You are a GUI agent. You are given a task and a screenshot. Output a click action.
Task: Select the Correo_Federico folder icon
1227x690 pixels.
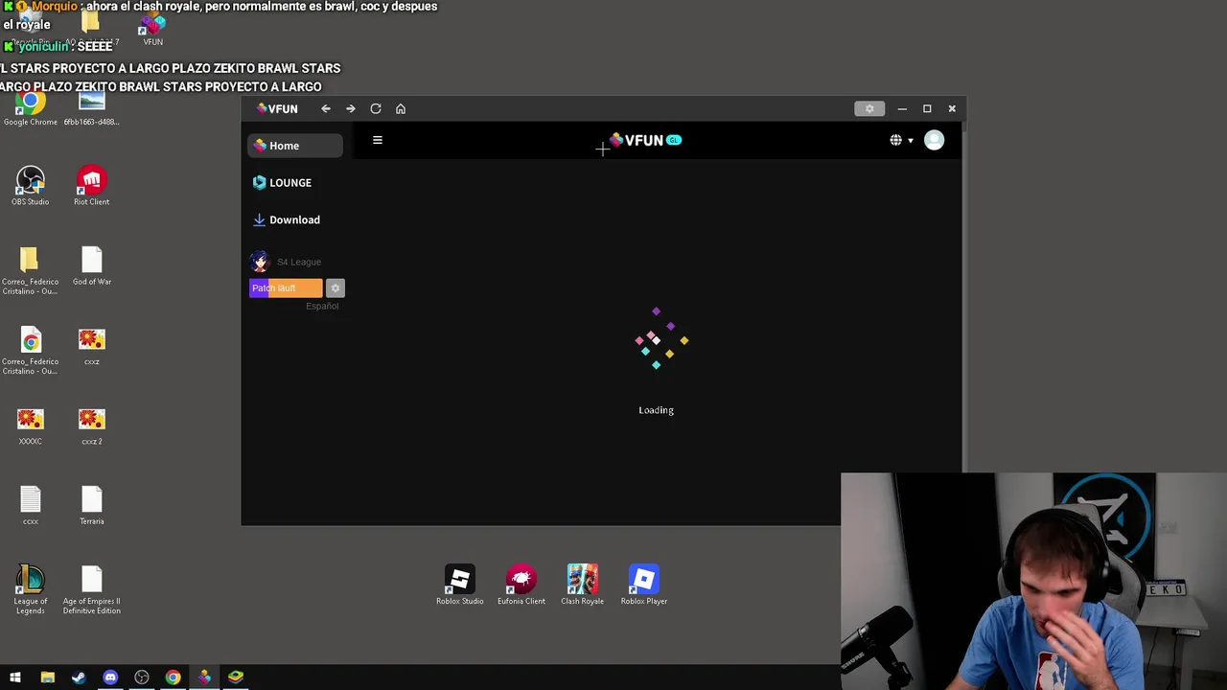click(30, 270)
